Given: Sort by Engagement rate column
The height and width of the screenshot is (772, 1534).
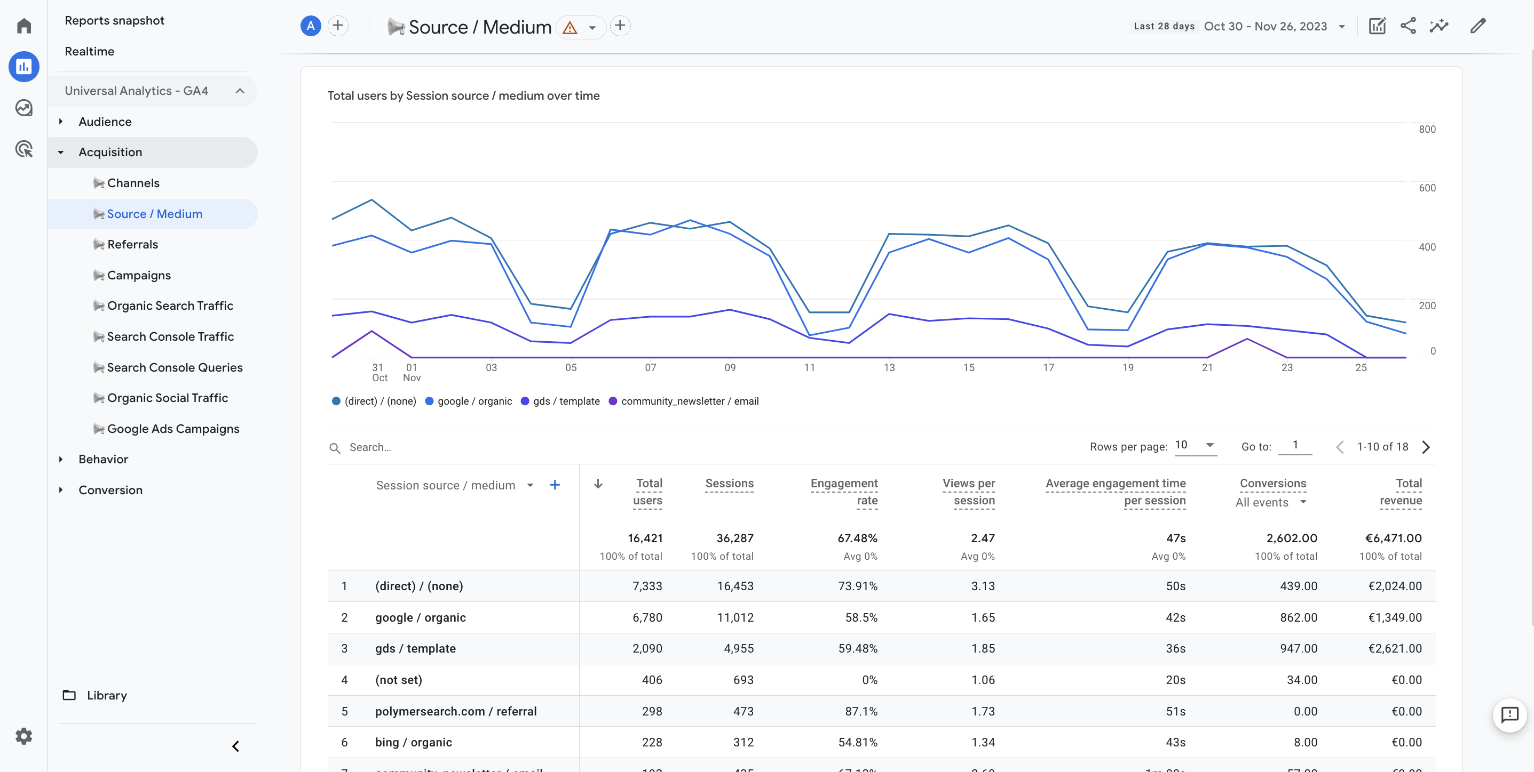Looking at the screenshot, I should (844, 492).
